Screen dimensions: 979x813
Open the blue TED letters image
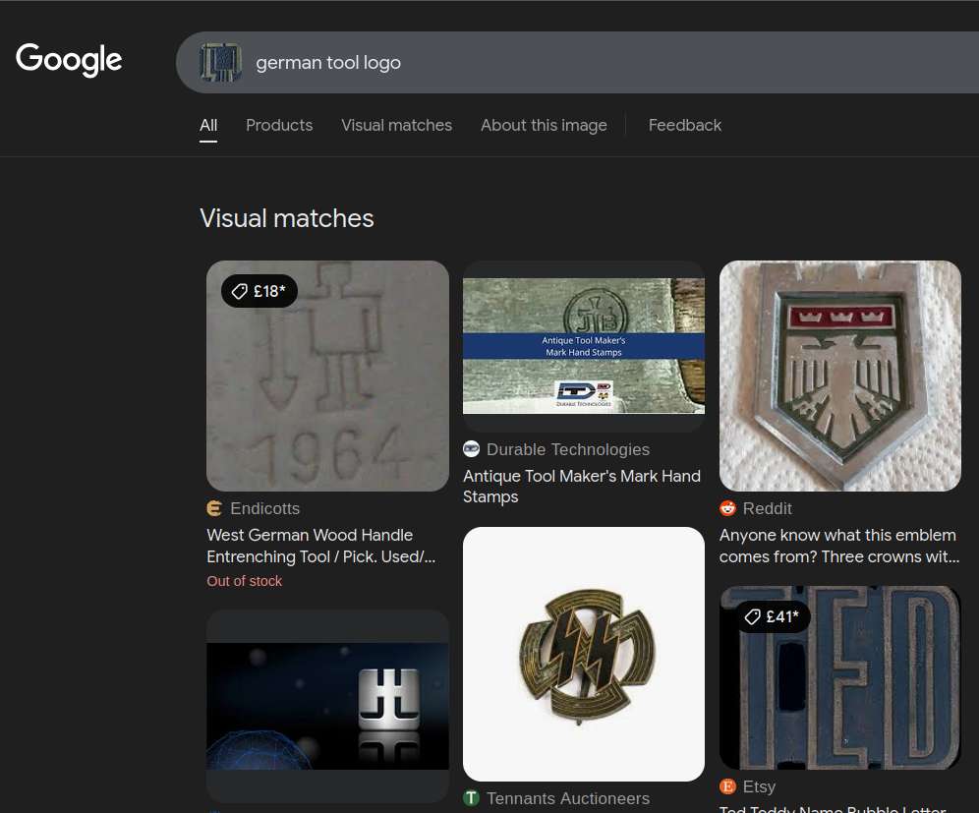click(x=840, y=677)
